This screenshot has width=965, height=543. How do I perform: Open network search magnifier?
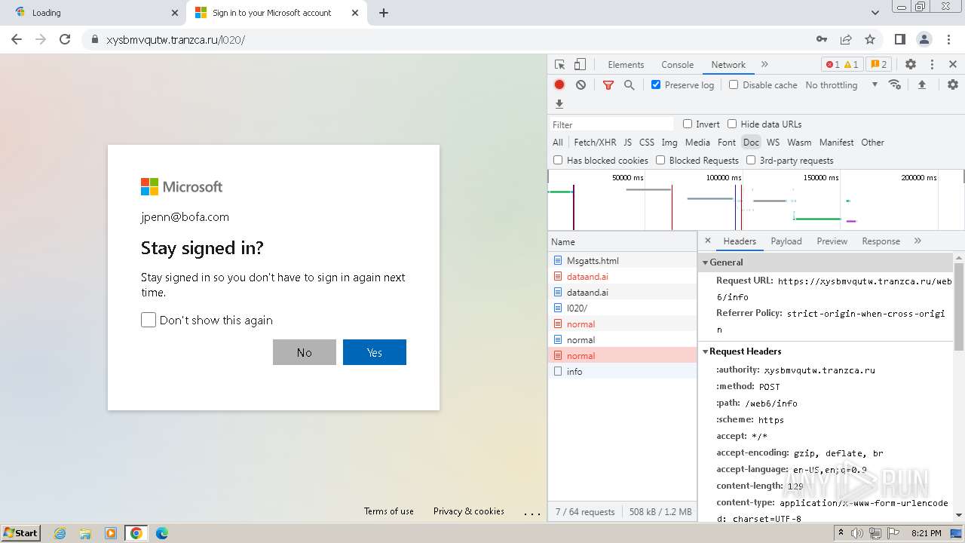(x=630, y=85)
